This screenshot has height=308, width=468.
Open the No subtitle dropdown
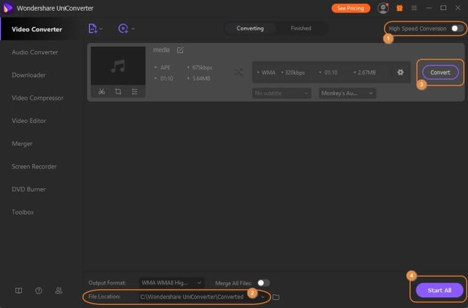(281, 93)
